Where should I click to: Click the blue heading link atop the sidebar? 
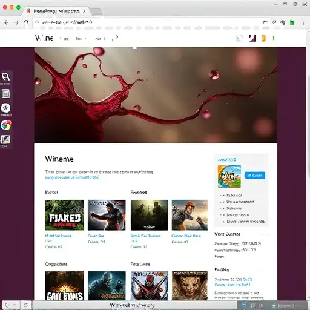click(x=227, y=160)
